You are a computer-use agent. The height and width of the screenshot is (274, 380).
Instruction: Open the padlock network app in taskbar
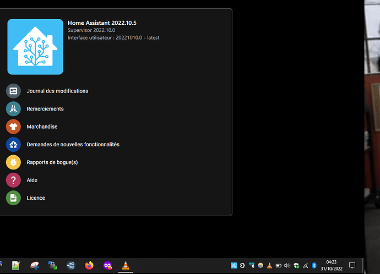pyautogui.click(x=52, y=266)
